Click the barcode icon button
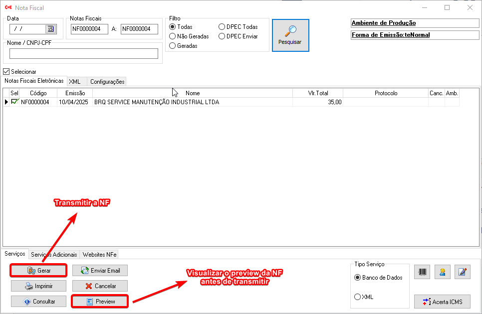Image resolution: width=482 pixels, height=314 pixels. click(x=423, y=272)
